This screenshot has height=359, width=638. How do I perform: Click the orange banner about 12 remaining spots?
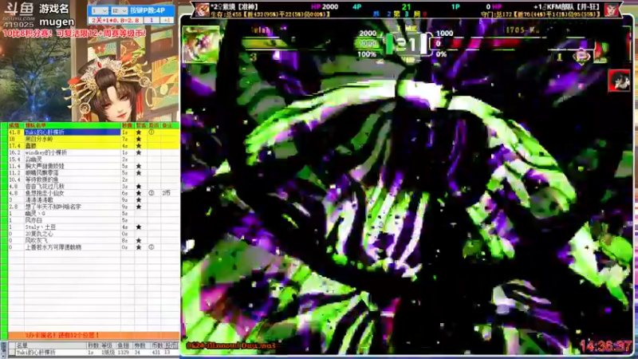pos(94,335)
